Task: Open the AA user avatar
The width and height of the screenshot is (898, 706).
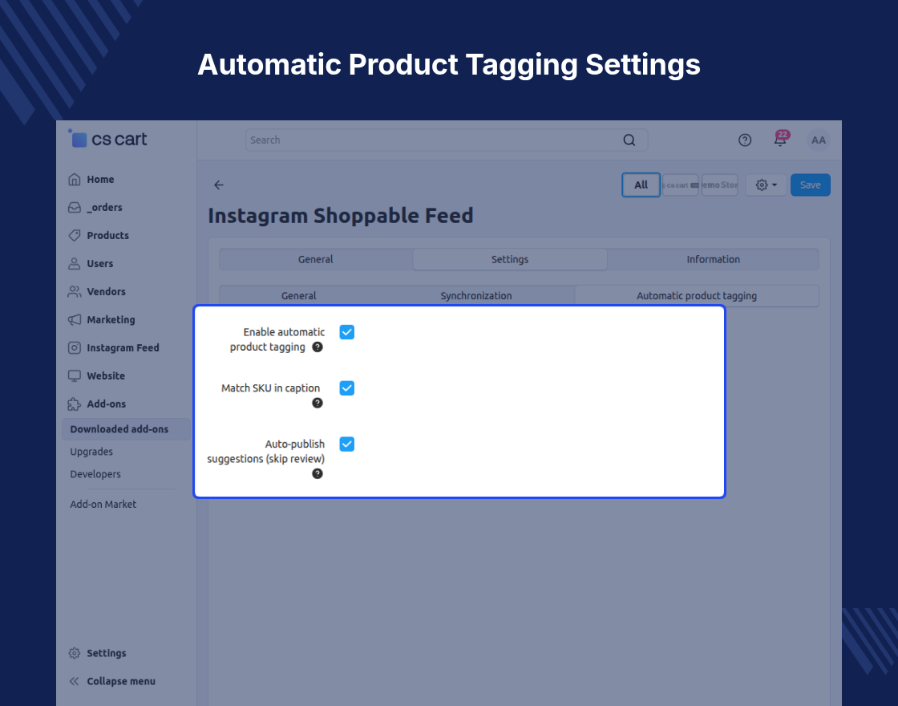Action: (819, 140)
